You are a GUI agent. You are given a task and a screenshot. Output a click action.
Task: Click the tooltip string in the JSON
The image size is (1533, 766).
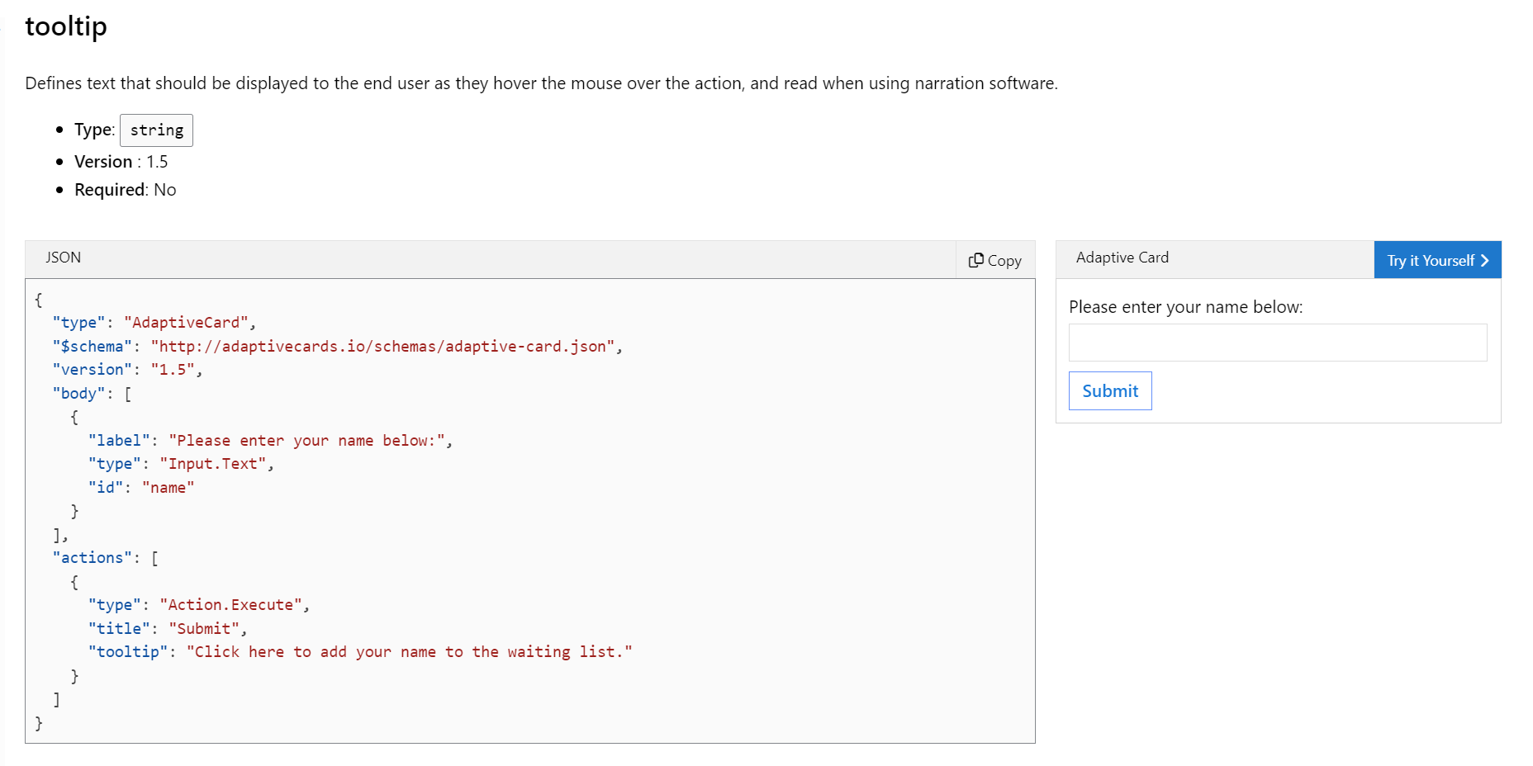(409, 652)
